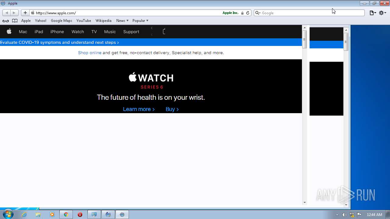
Task: Open the Reading List glasses icon
Action: pos(5,21)
